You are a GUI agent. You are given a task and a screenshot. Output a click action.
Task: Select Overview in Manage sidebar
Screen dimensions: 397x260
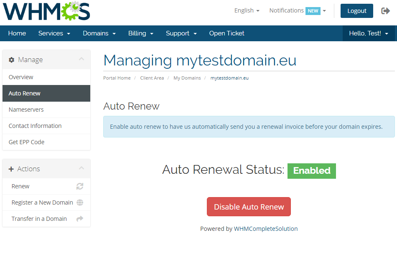[46, 77]
